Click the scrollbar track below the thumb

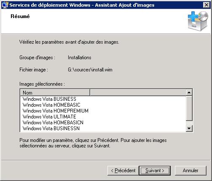[x=189, y=123]
